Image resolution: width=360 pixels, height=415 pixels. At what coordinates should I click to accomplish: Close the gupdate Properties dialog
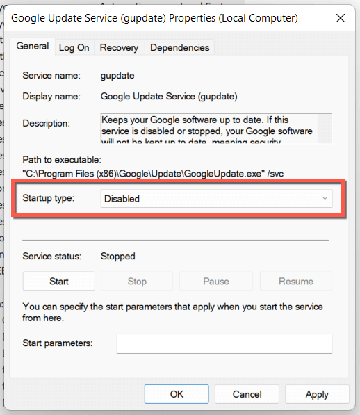[340, 18]
